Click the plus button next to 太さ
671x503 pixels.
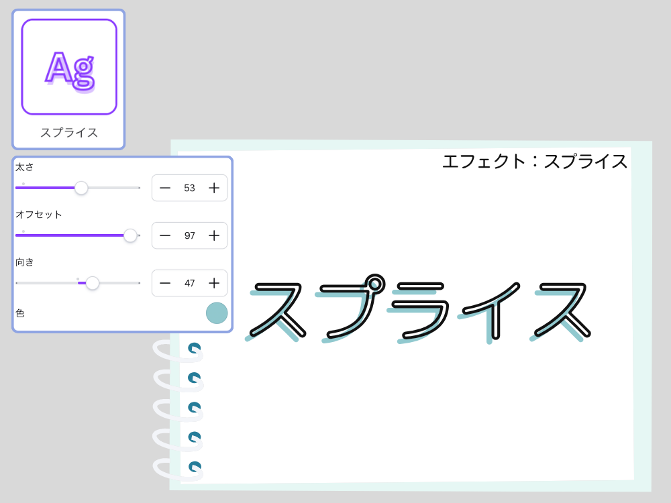coord(214,188)
